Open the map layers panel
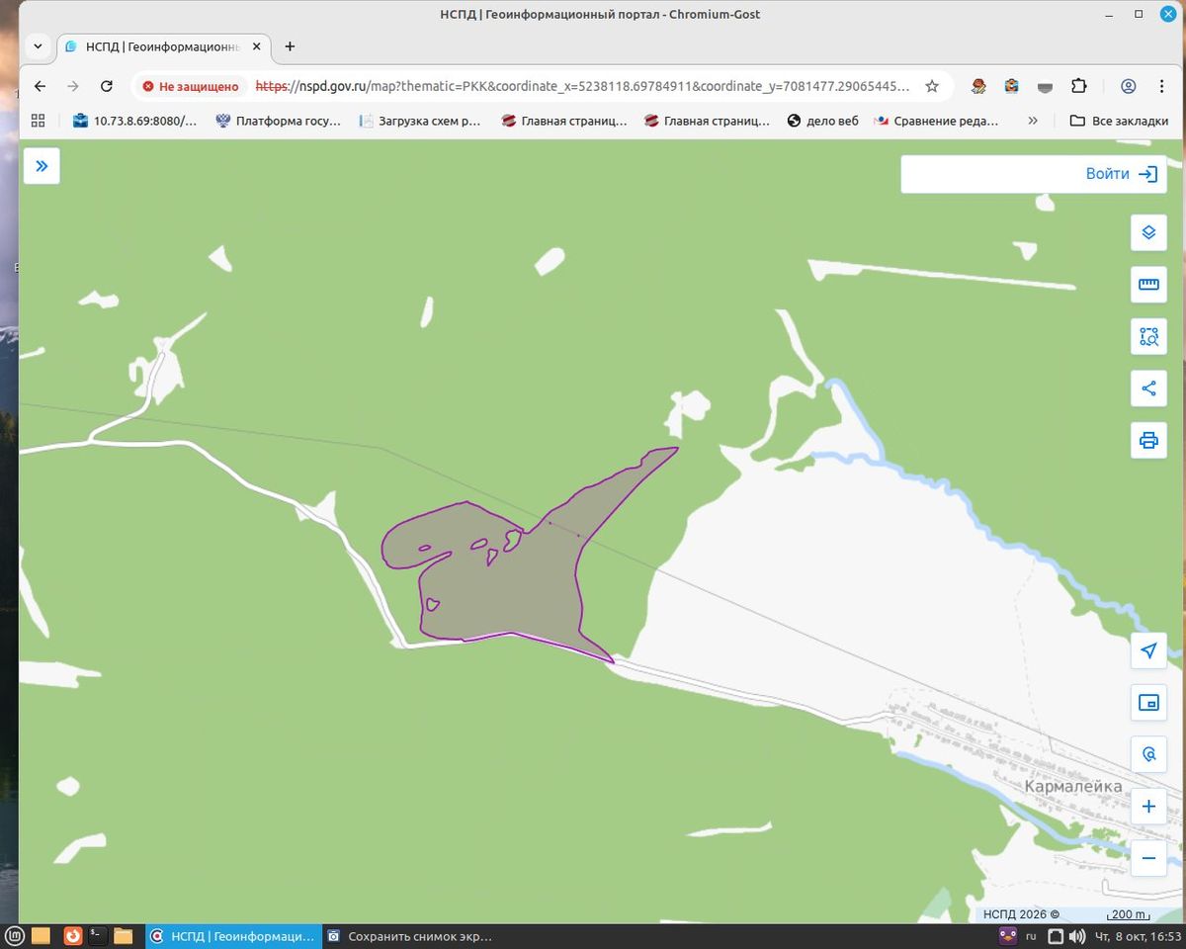The height and width of the screenshot is (949, 1186). coord(1148,232)
